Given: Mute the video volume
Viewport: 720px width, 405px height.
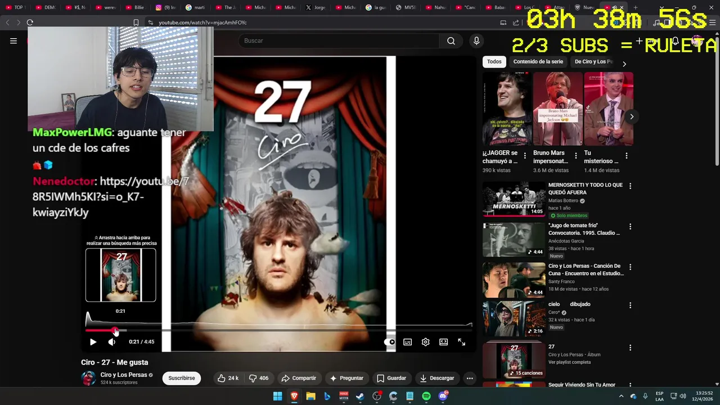Looking at the screenshot, I should point(112,341).
